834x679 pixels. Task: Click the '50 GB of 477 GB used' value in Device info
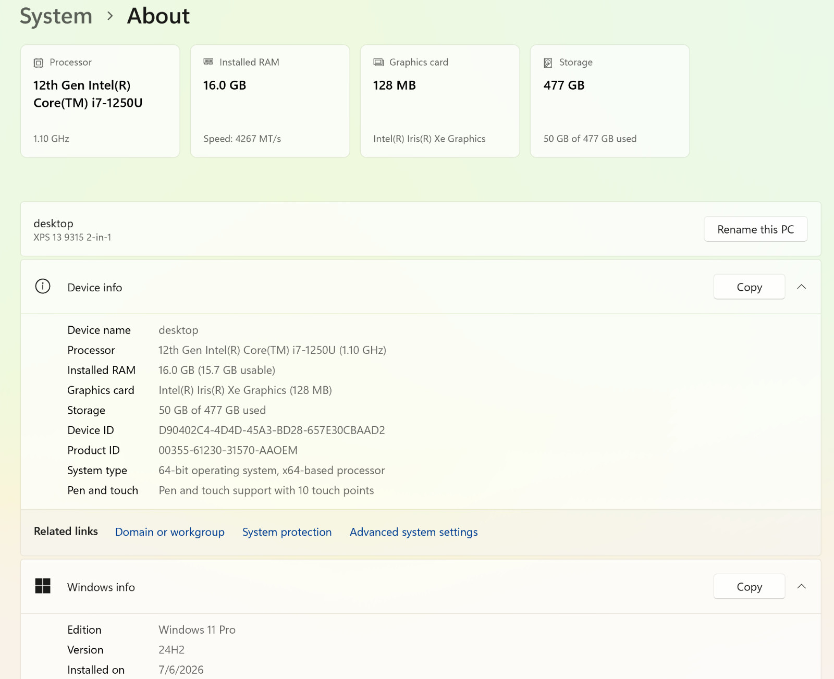212,410
